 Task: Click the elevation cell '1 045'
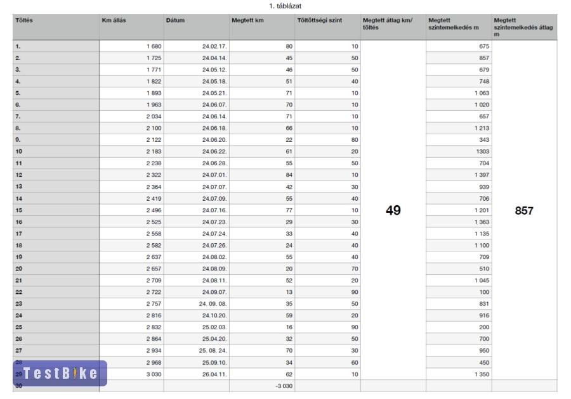(x=459, y=280)
